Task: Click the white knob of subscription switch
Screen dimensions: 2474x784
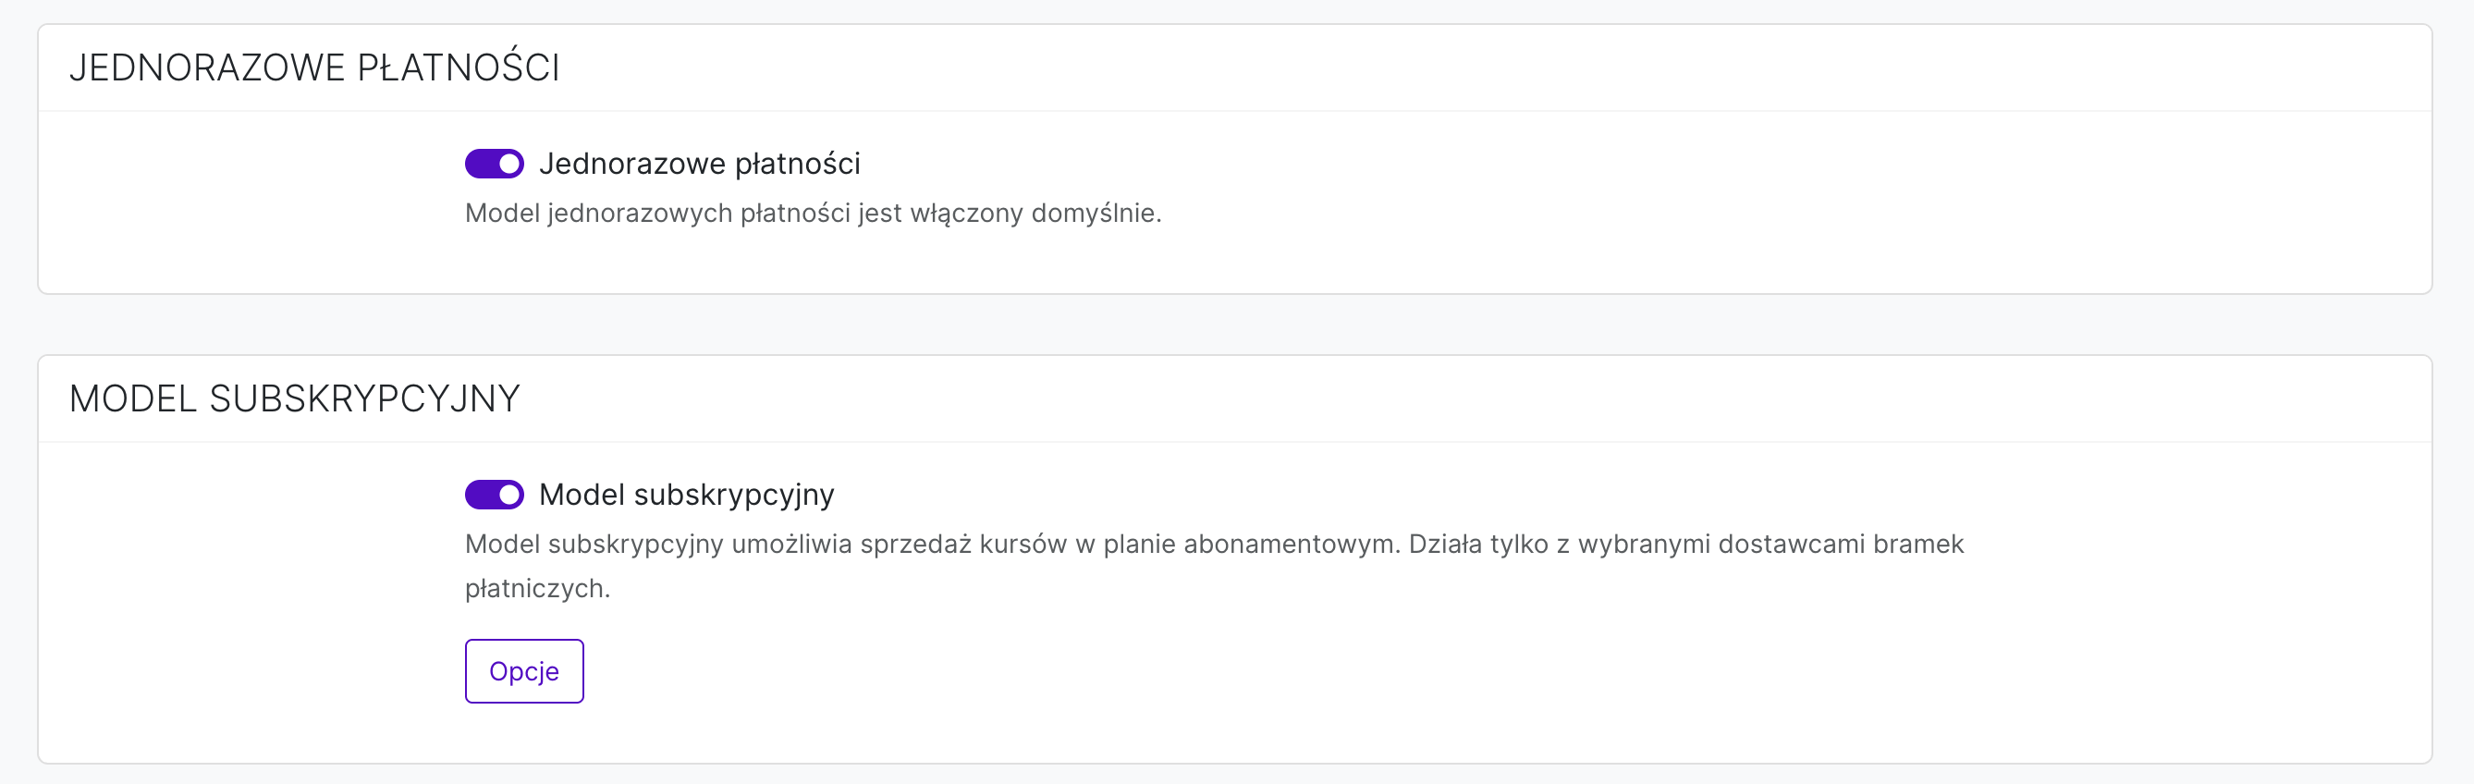Action: (x=510, y=495)
